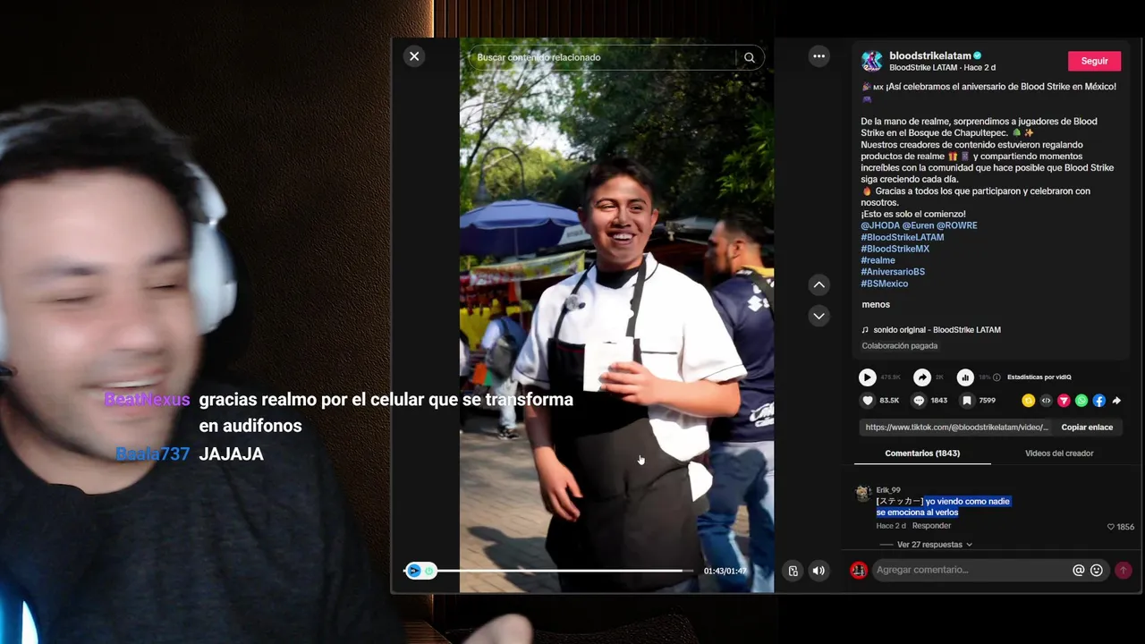The height and width of the screenshot is (644, 1145).
Task: Close the TikTok video viewer
Action: [x=414, y=56]
